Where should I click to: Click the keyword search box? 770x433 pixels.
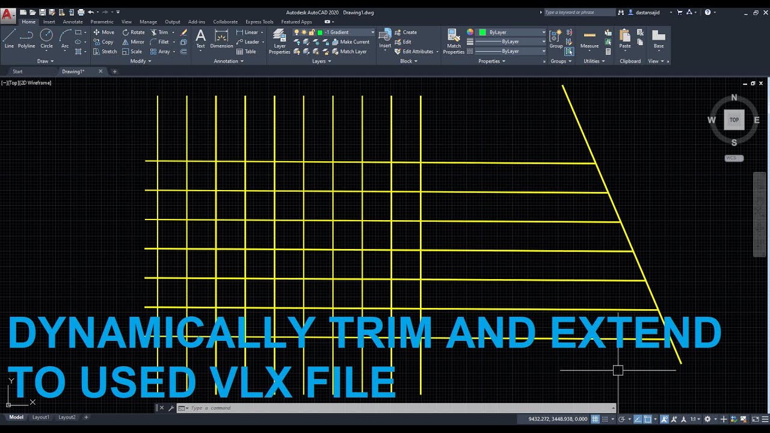(579, 12)
